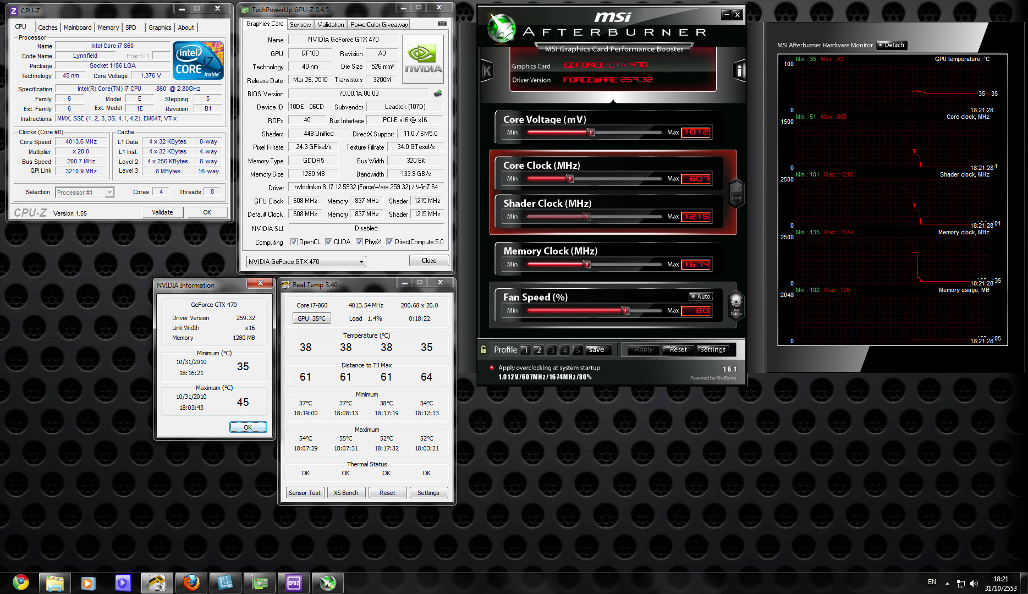Open the SPD tab in CPU-Z
This screenshot has width=1028, height=594.
tap(131, 28)
